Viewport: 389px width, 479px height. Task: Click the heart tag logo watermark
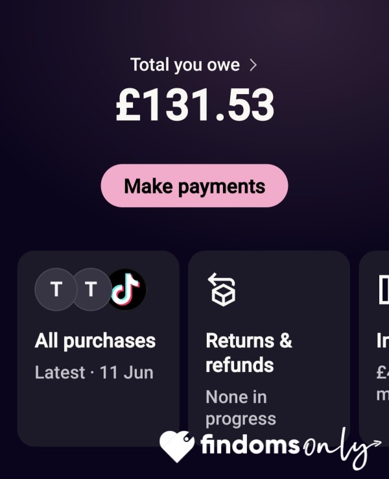pos(177,446)
